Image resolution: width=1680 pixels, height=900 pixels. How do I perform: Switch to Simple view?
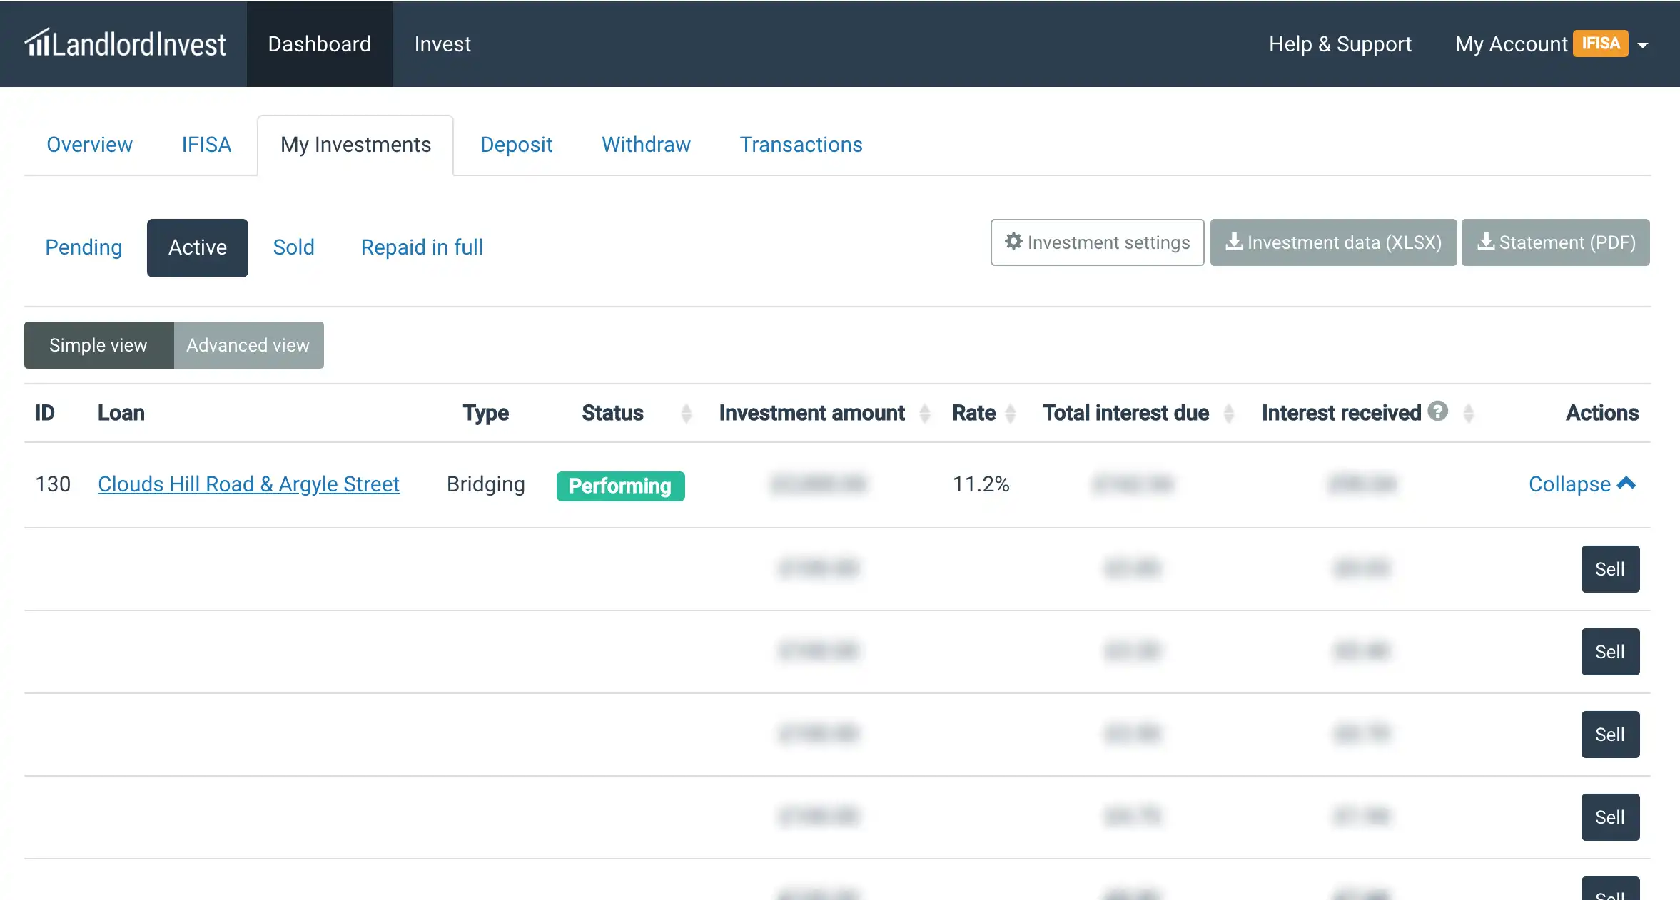98,345
